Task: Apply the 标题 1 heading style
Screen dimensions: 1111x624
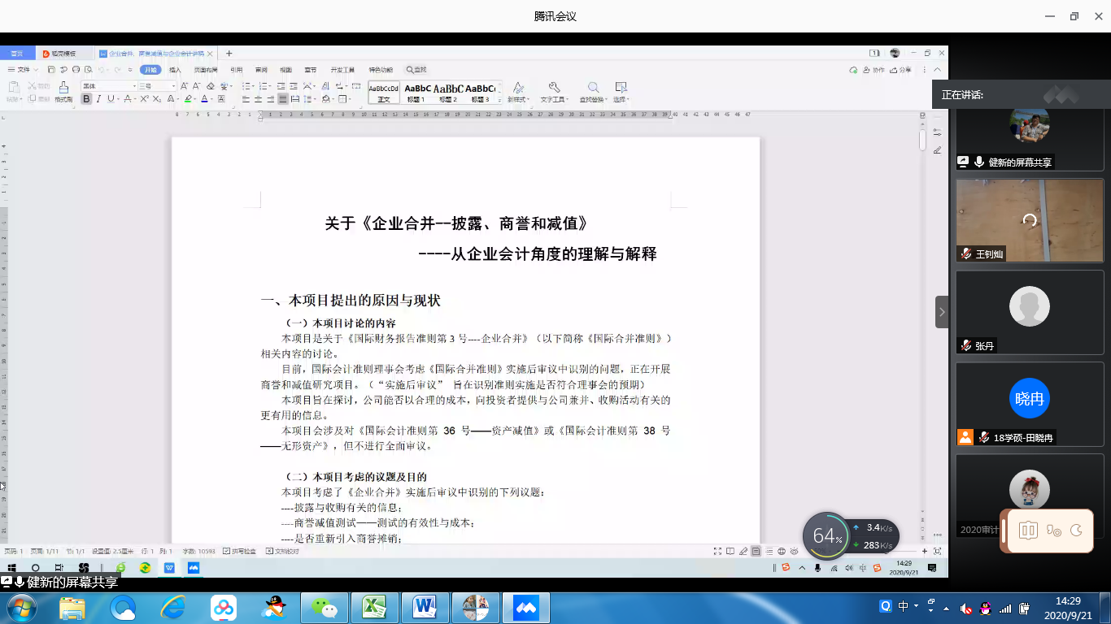Action: [x=416, y=92]
